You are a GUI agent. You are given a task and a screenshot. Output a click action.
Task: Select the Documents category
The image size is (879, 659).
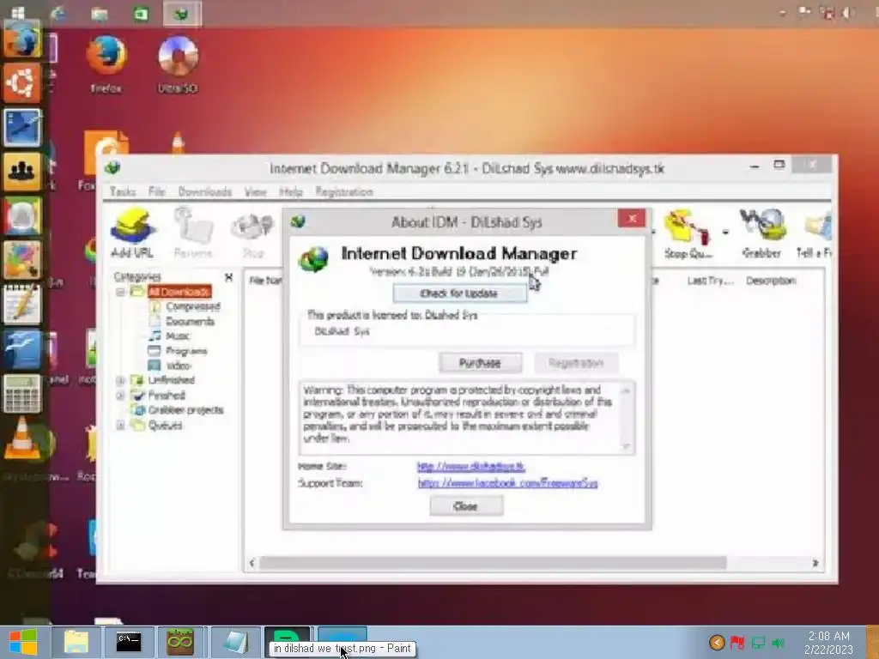tap(190, 321)
